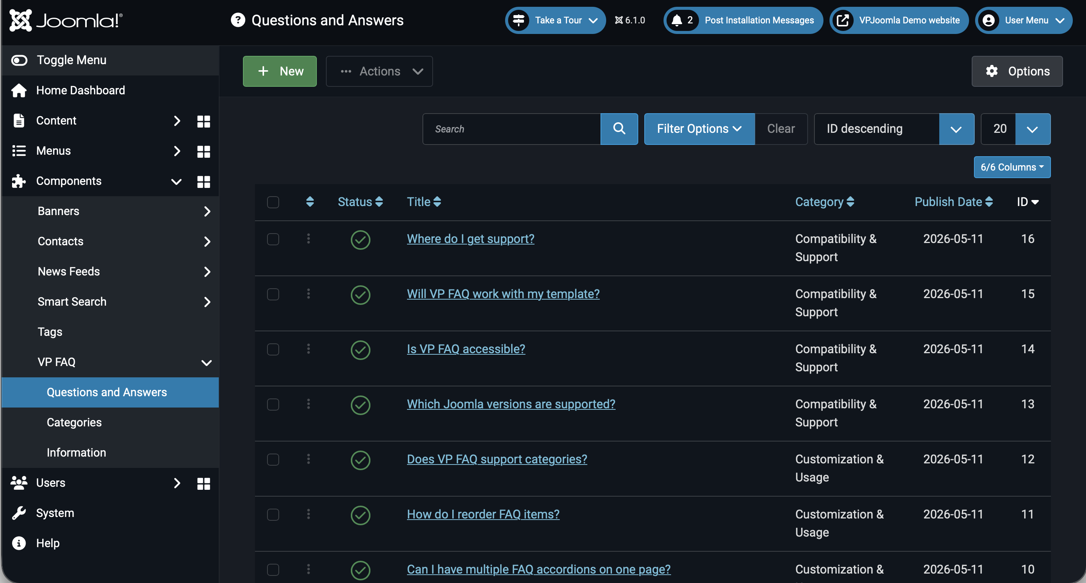
Task: Sort by the Category column header
Action: 825,202
